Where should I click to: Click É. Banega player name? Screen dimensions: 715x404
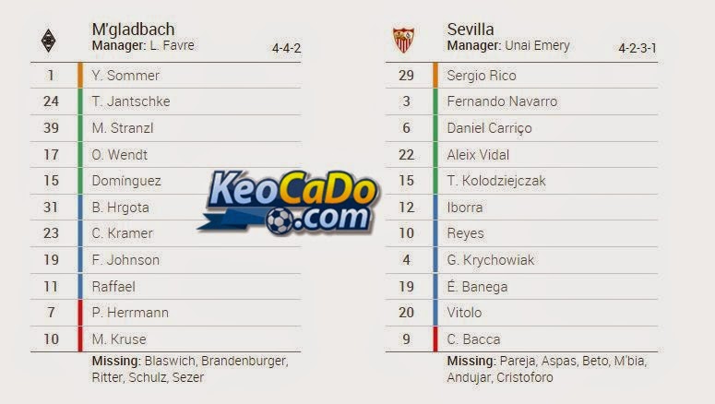click(x=477, y=286)
